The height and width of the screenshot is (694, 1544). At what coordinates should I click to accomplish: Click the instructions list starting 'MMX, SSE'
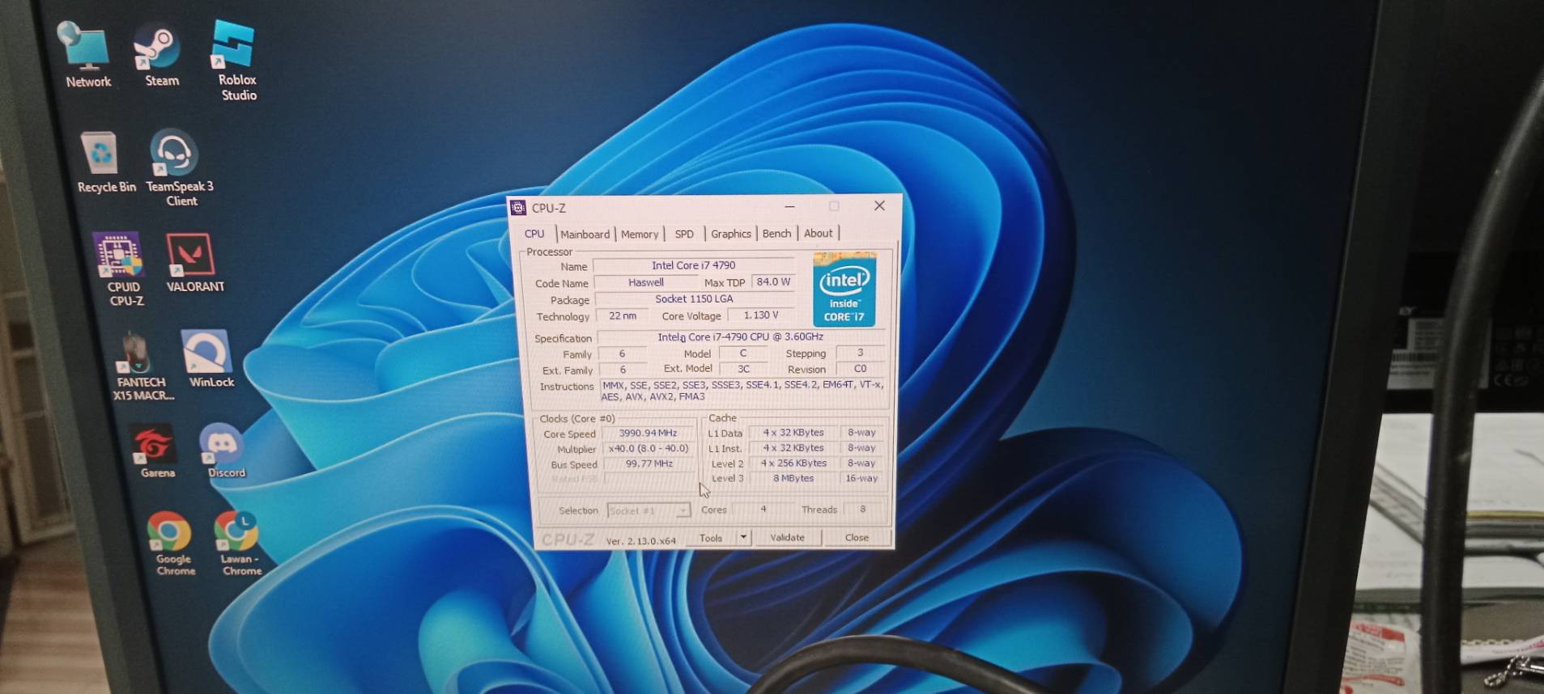point(743,391)
